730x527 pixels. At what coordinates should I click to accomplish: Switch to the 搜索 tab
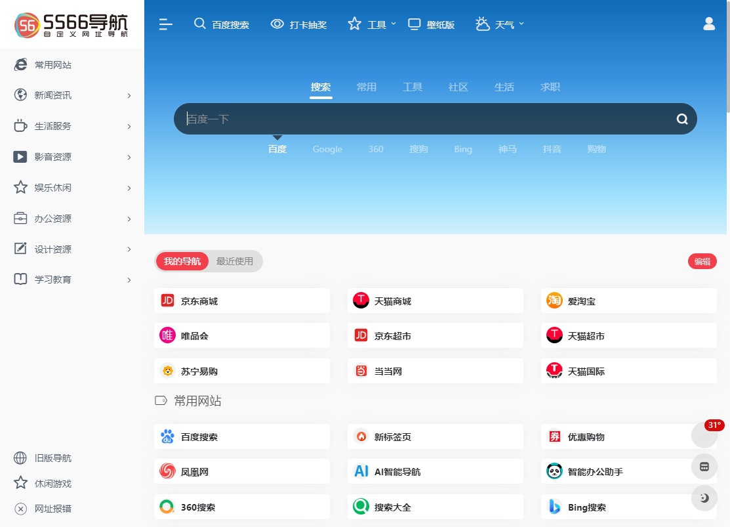321,87
